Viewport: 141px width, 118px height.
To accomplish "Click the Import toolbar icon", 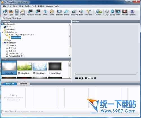I will click(x=45, y=12).
